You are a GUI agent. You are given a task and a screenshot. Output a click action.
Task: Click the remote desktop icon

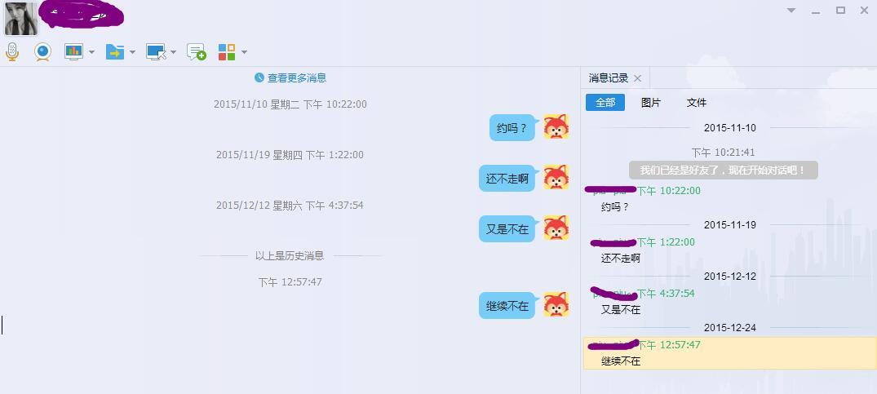[x=155, y=51]
